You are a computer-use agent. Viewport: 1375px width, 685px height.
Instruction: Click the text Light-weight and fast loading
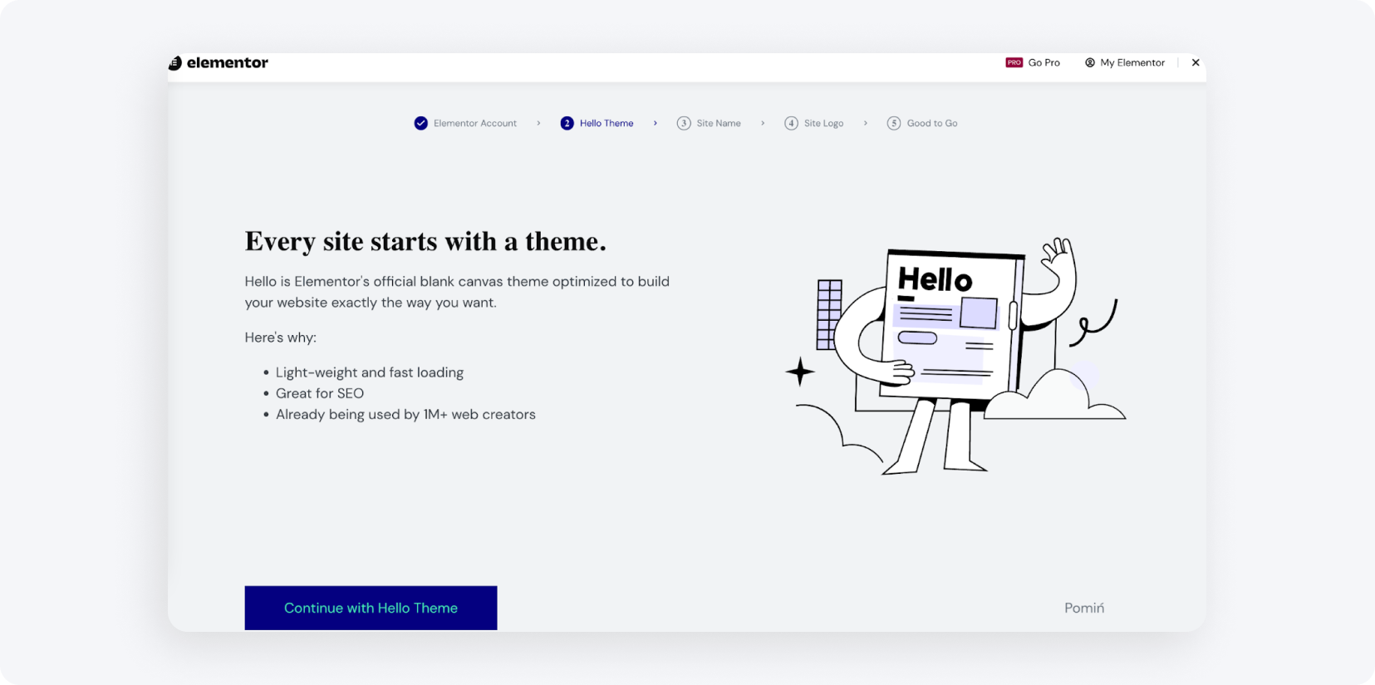(370, 372)
